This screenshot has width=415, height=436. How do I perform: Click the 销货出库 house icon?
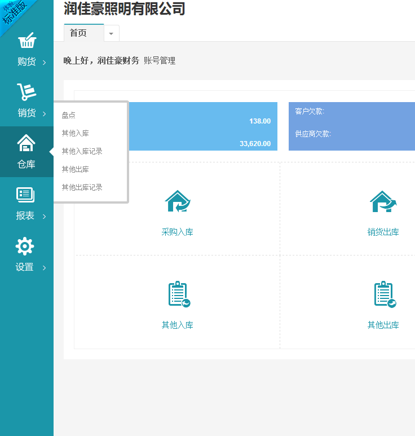[383, 201]
